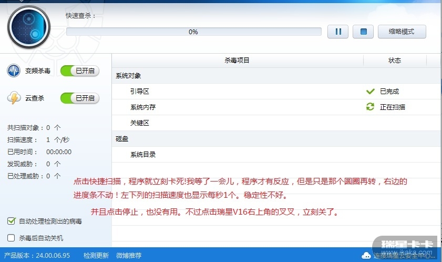The height and width of the screenshot is (262, 442).
Task: Select the 系统对象 group row
Action: tap(276, 75)
